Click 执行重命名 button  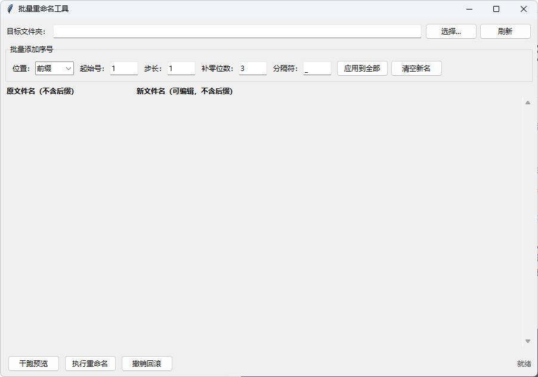coord(90,364)
